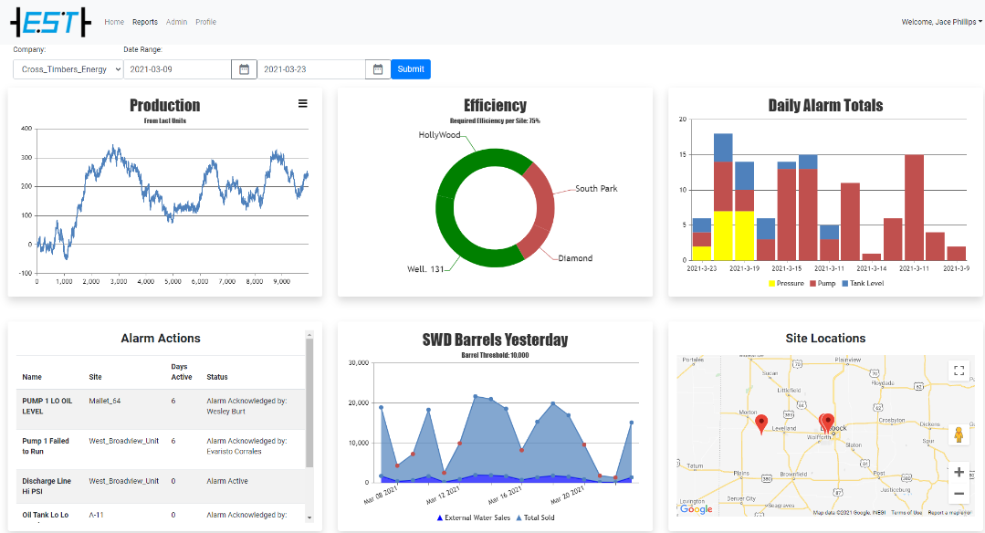The height and width of the screenshot is (533, 985).
Task: Click the Days Active column header
Action: [x=182, y=371]
